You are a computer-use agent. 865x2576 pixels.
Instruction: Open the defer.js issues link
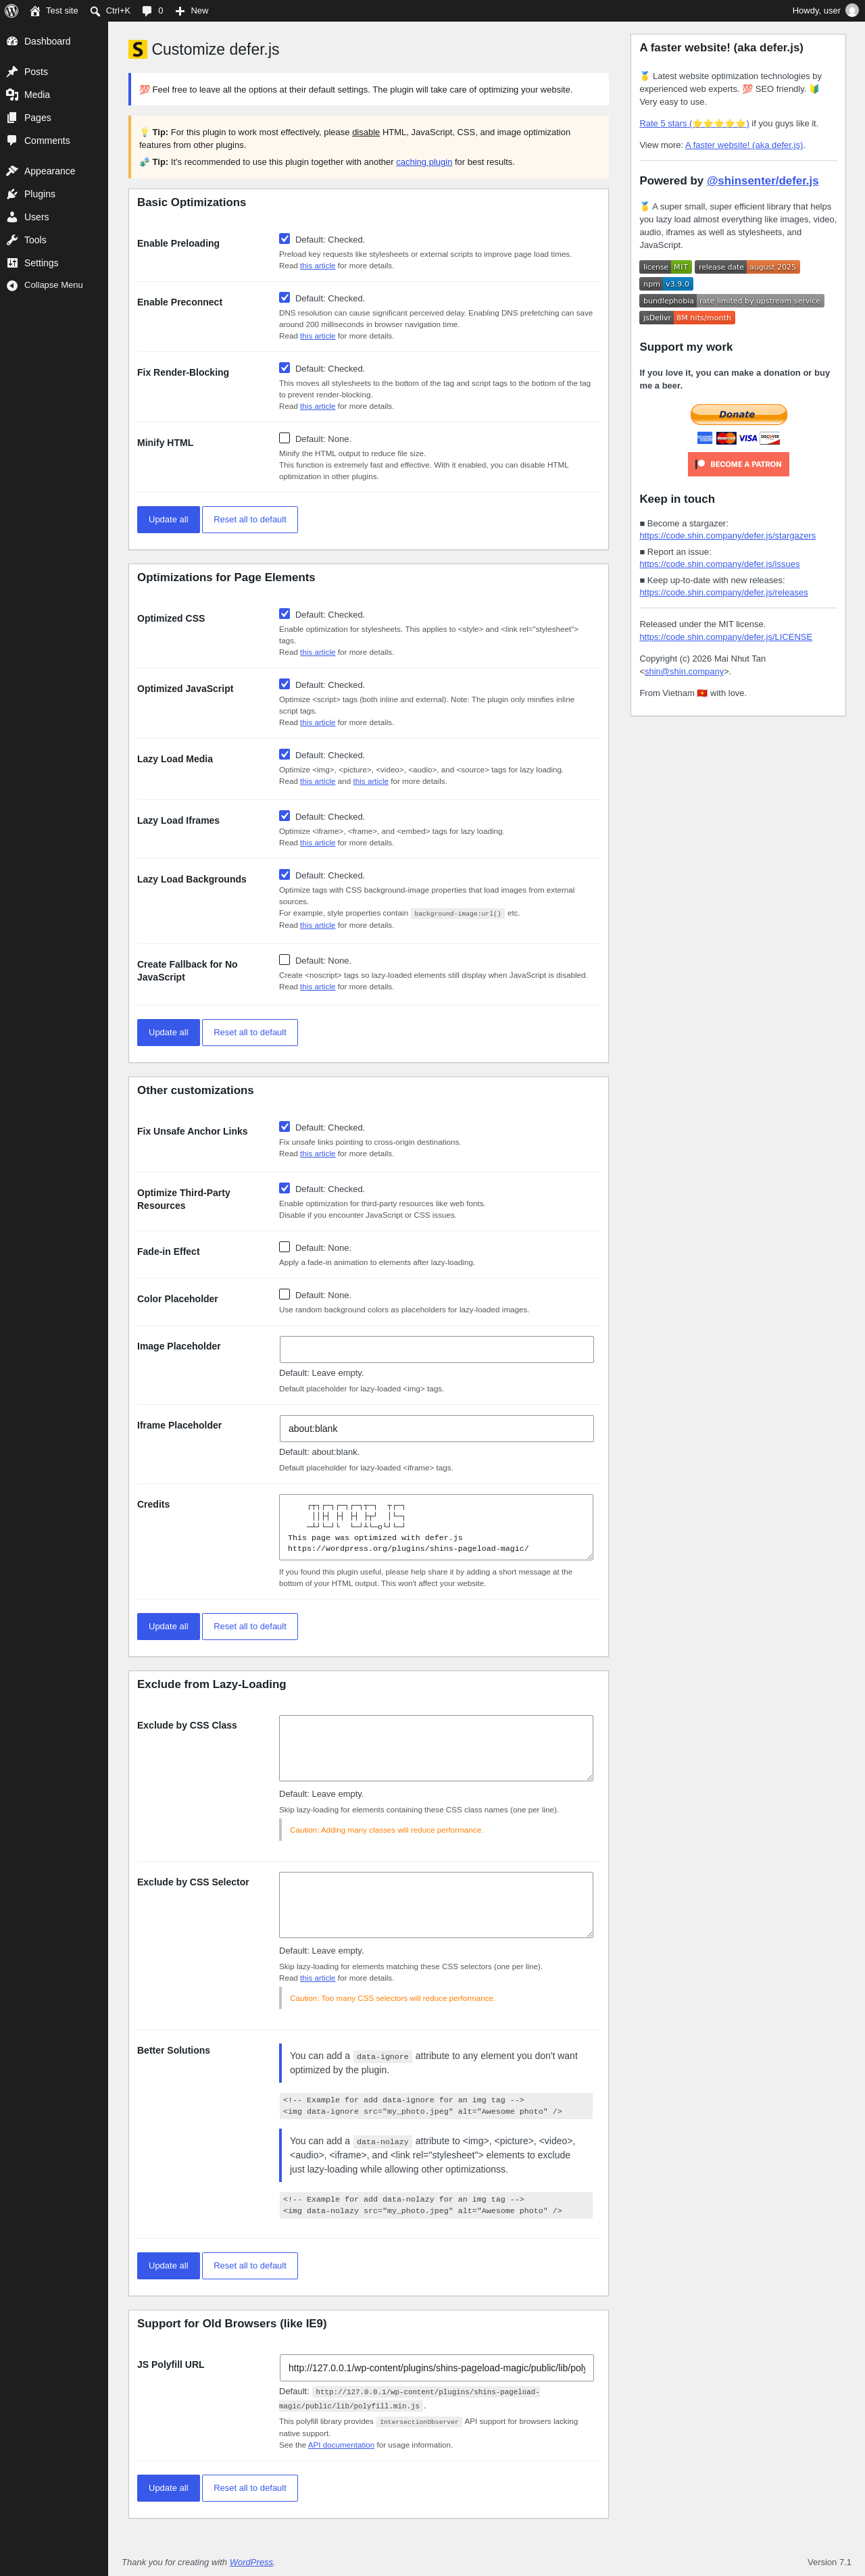(x=719, y=564)
